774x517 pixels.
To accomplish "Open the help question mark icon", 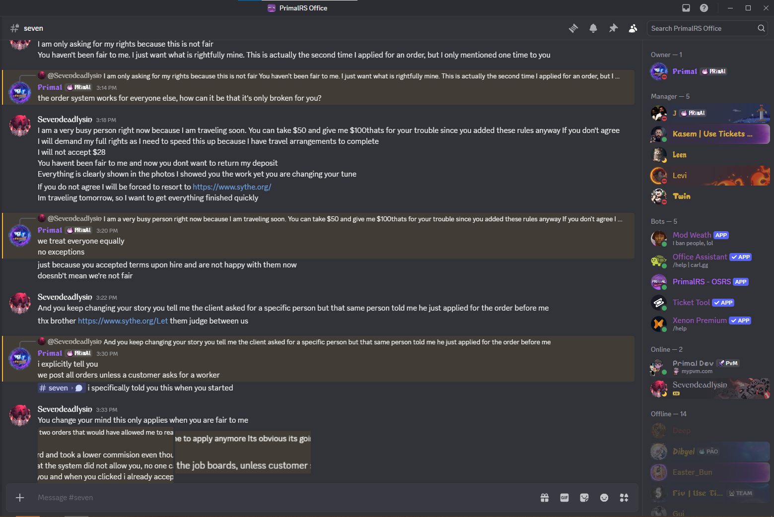I will [704, 8].
